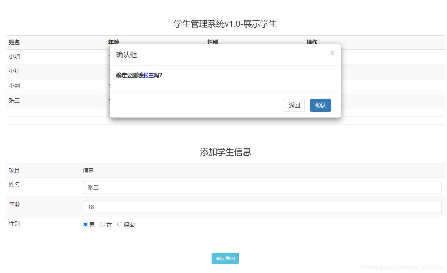Close the 确认框 dialog with the × icon
The height and width of the screenshot is (273, 447).
point(333,53)
